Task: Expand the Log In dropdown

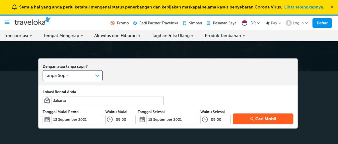Action: 297,23
